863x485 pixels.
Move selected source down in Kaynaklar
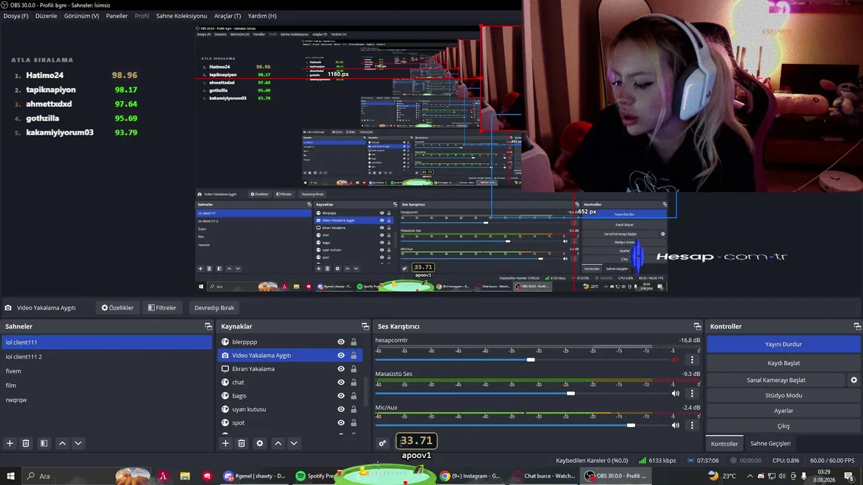point(294,443)
